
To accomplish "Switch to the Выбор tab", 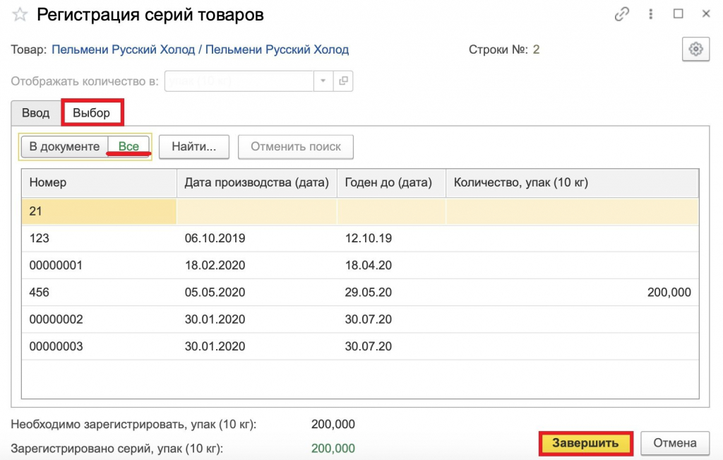I will pos(92,113).
